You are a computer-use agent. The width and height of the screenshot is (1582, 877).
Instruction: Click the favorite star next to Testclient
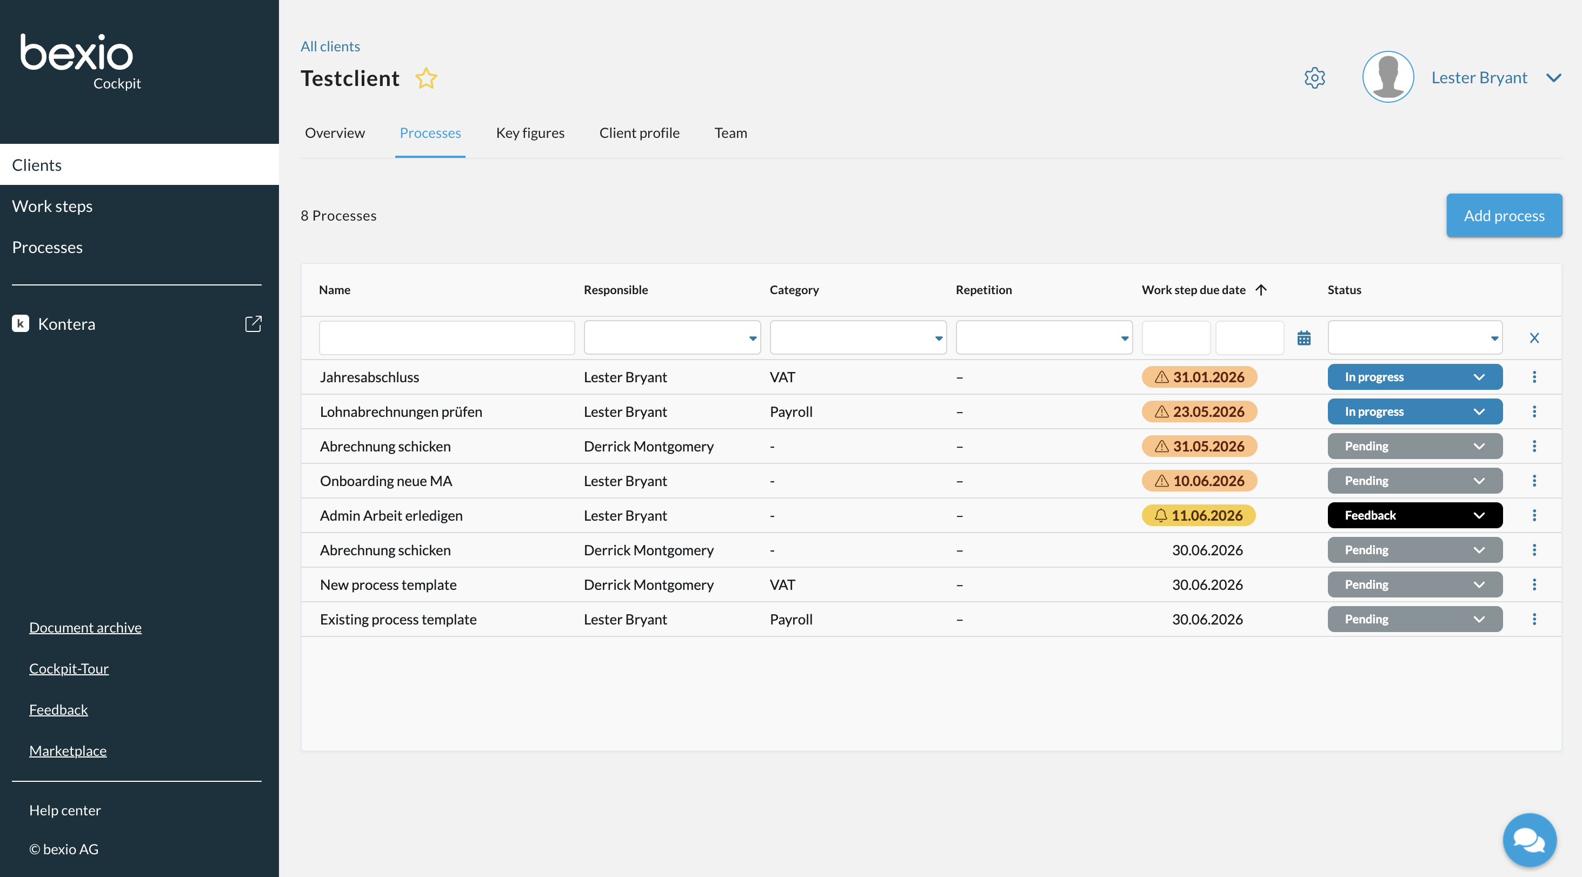point(426,78)
